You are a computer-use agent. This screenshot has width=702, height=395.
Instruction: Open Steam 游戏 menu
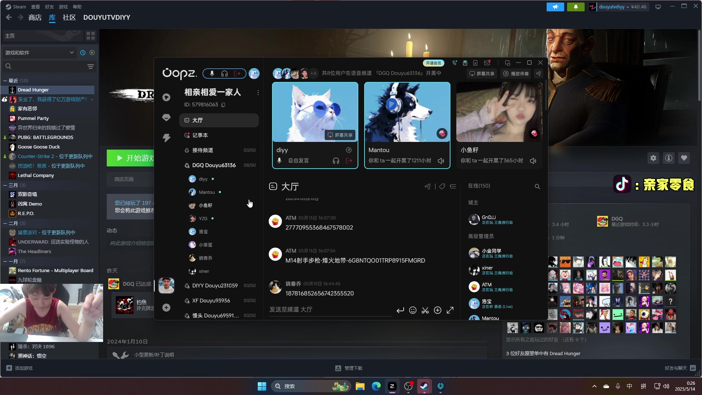click(x=63, y=7)
